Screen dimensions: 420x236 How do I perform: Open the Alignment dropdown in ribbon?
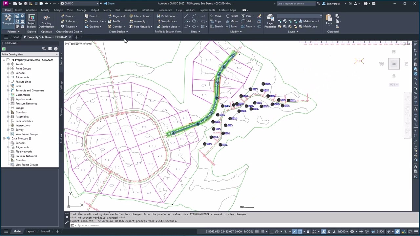click(x=126, y=16)
